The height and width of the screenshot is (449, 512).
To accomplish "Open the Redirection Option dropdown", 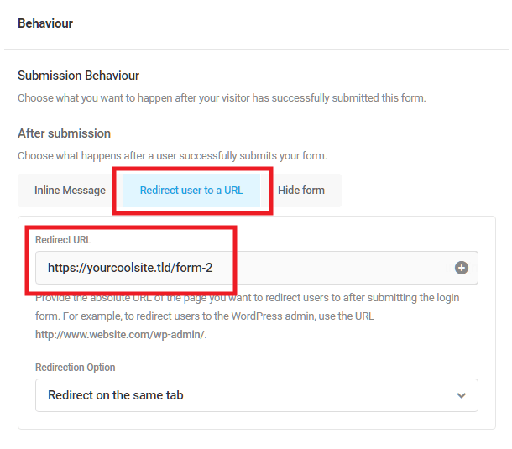I will pos(257,395).
